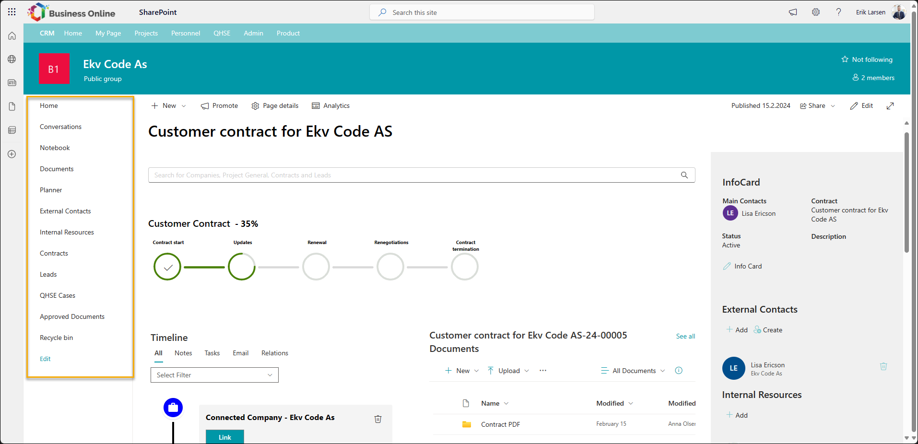Viewport: 918px width, 444px height.
Task: Open the lists icon in left rail
Action: 12,130
